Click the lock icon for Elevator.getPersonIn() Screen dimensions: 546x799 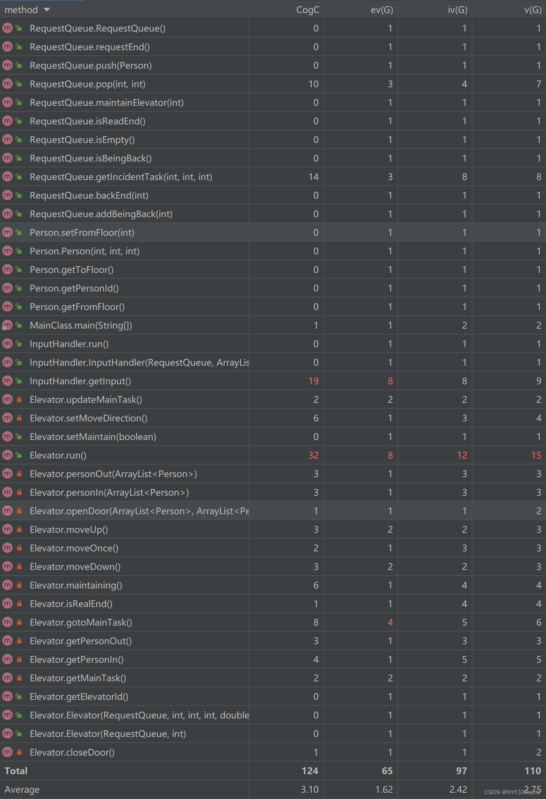coord(19,659)
